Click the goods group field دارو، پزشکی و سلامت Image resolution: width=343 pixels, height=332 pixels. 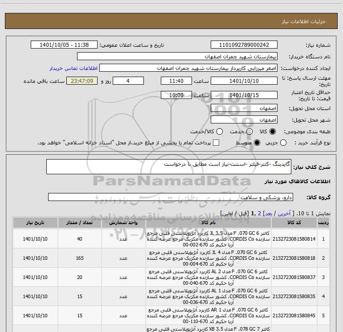pyautogui.click(x=171, y=197)
